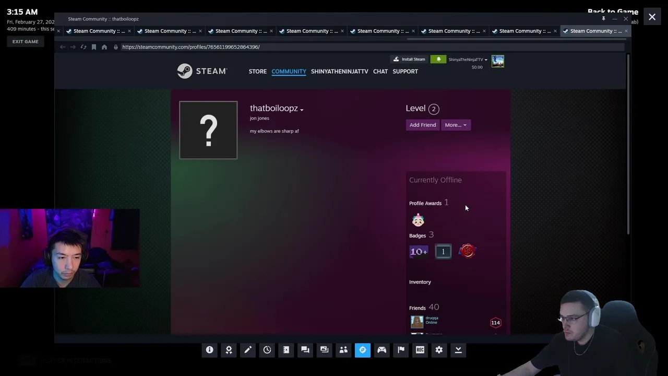
Task: Open friend druqqa's profile
Action: (432, 318)
